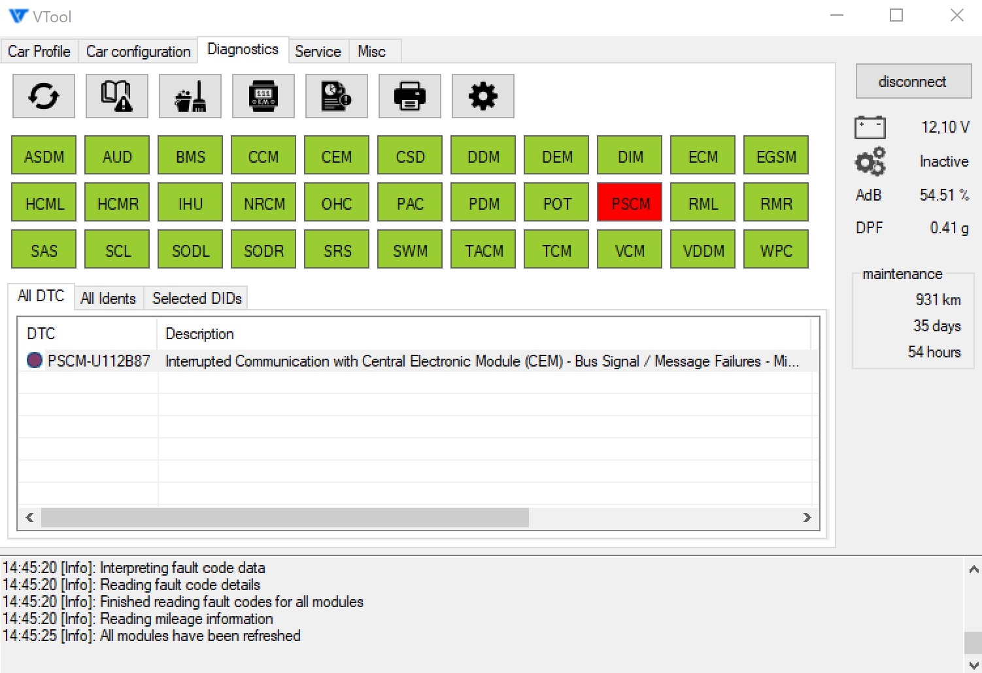Click the scheduled report document icon
982x673 pixels.
[337, 96]
